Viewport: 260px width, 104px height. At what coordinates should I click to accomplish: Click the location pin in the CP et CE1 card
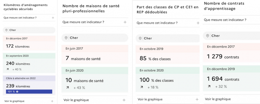click(x=140, y=38)
